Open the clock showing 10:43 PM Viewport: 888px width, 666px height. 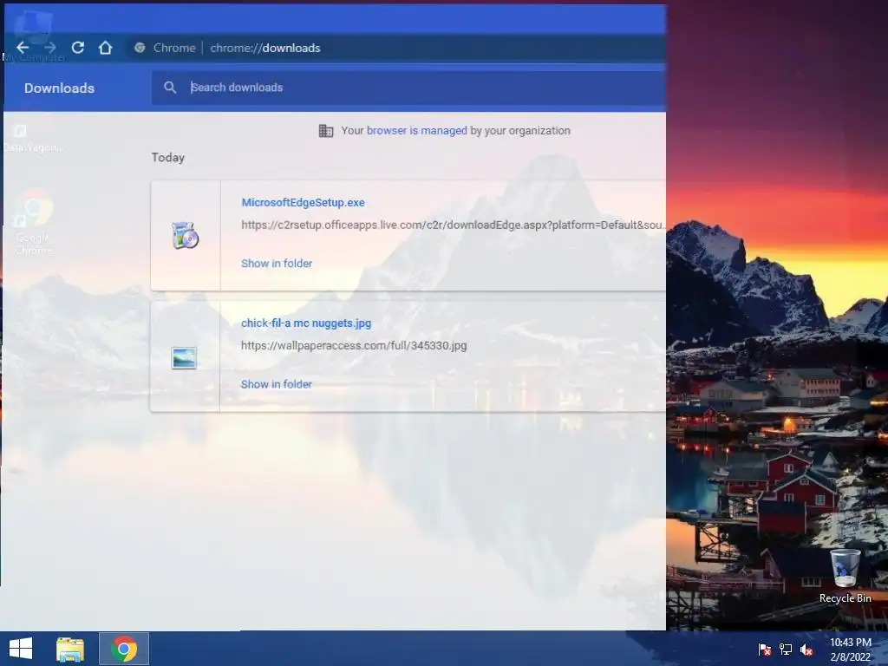(x=851, y=650)
